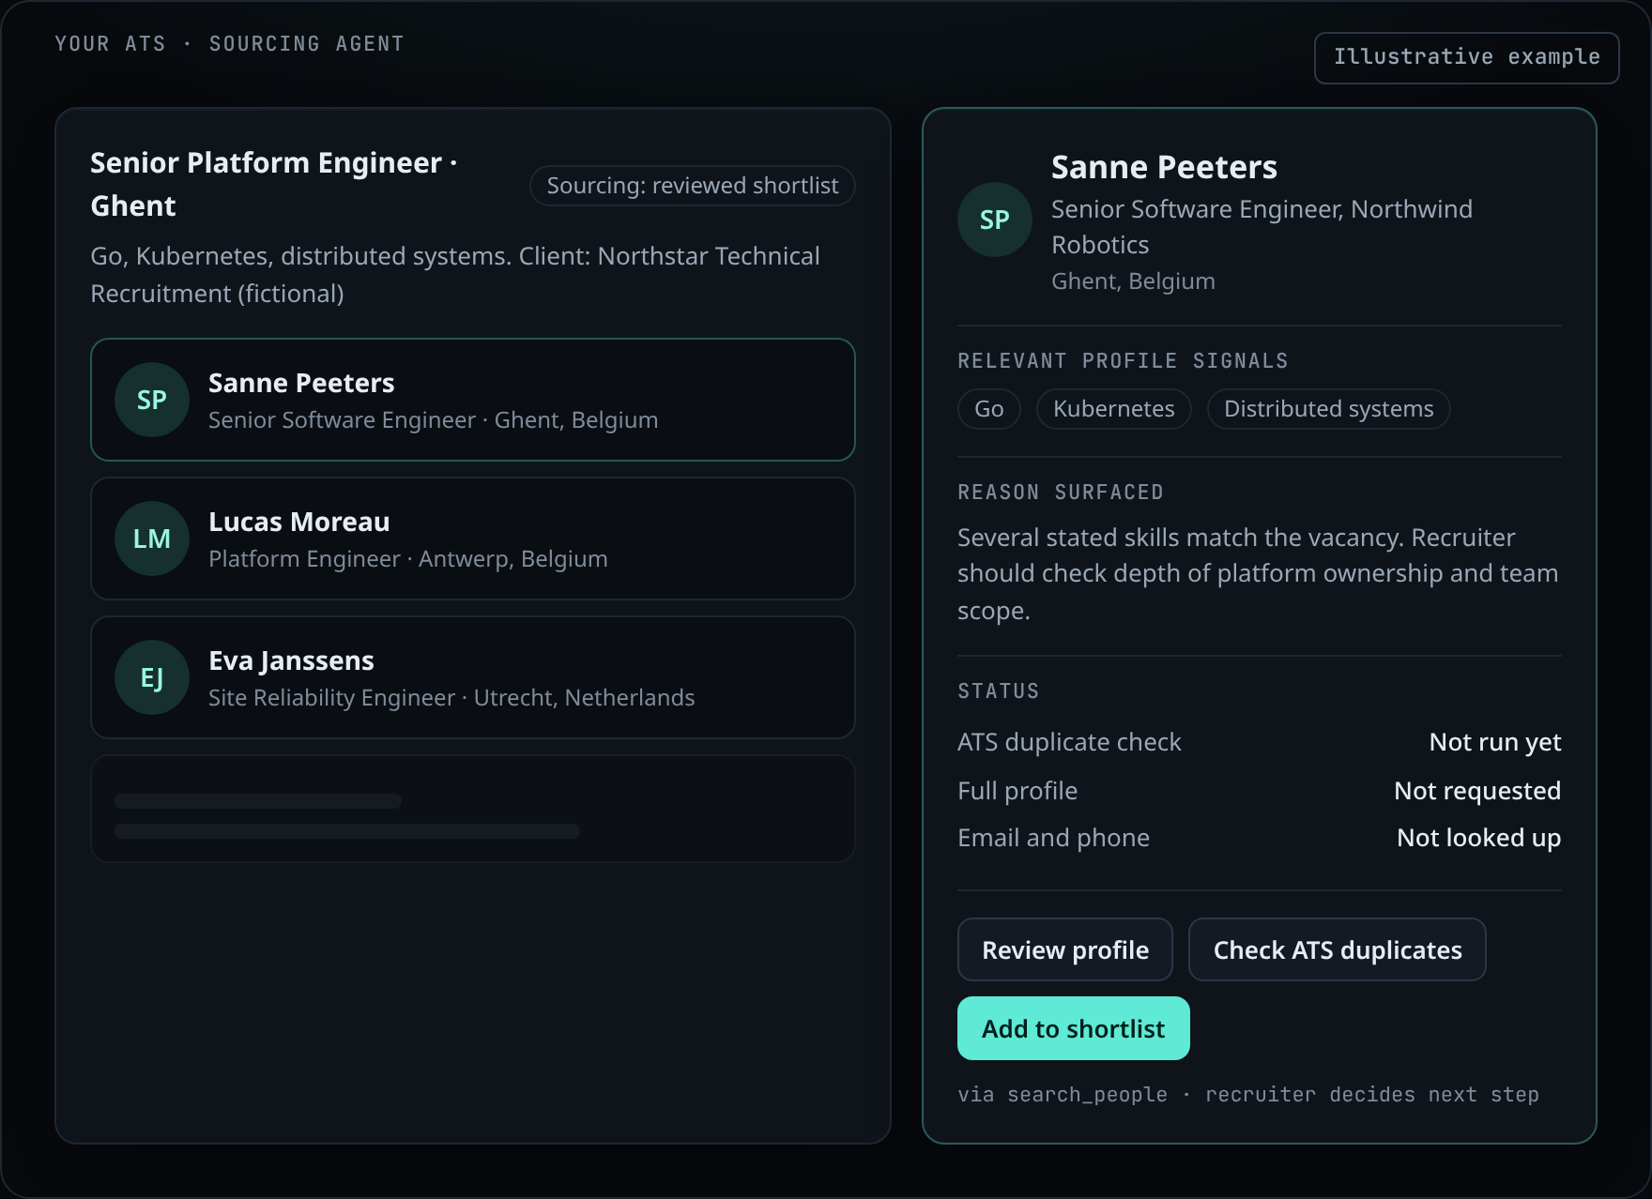Click the EJ avatar for Eva Janssens

coord(152,677)
